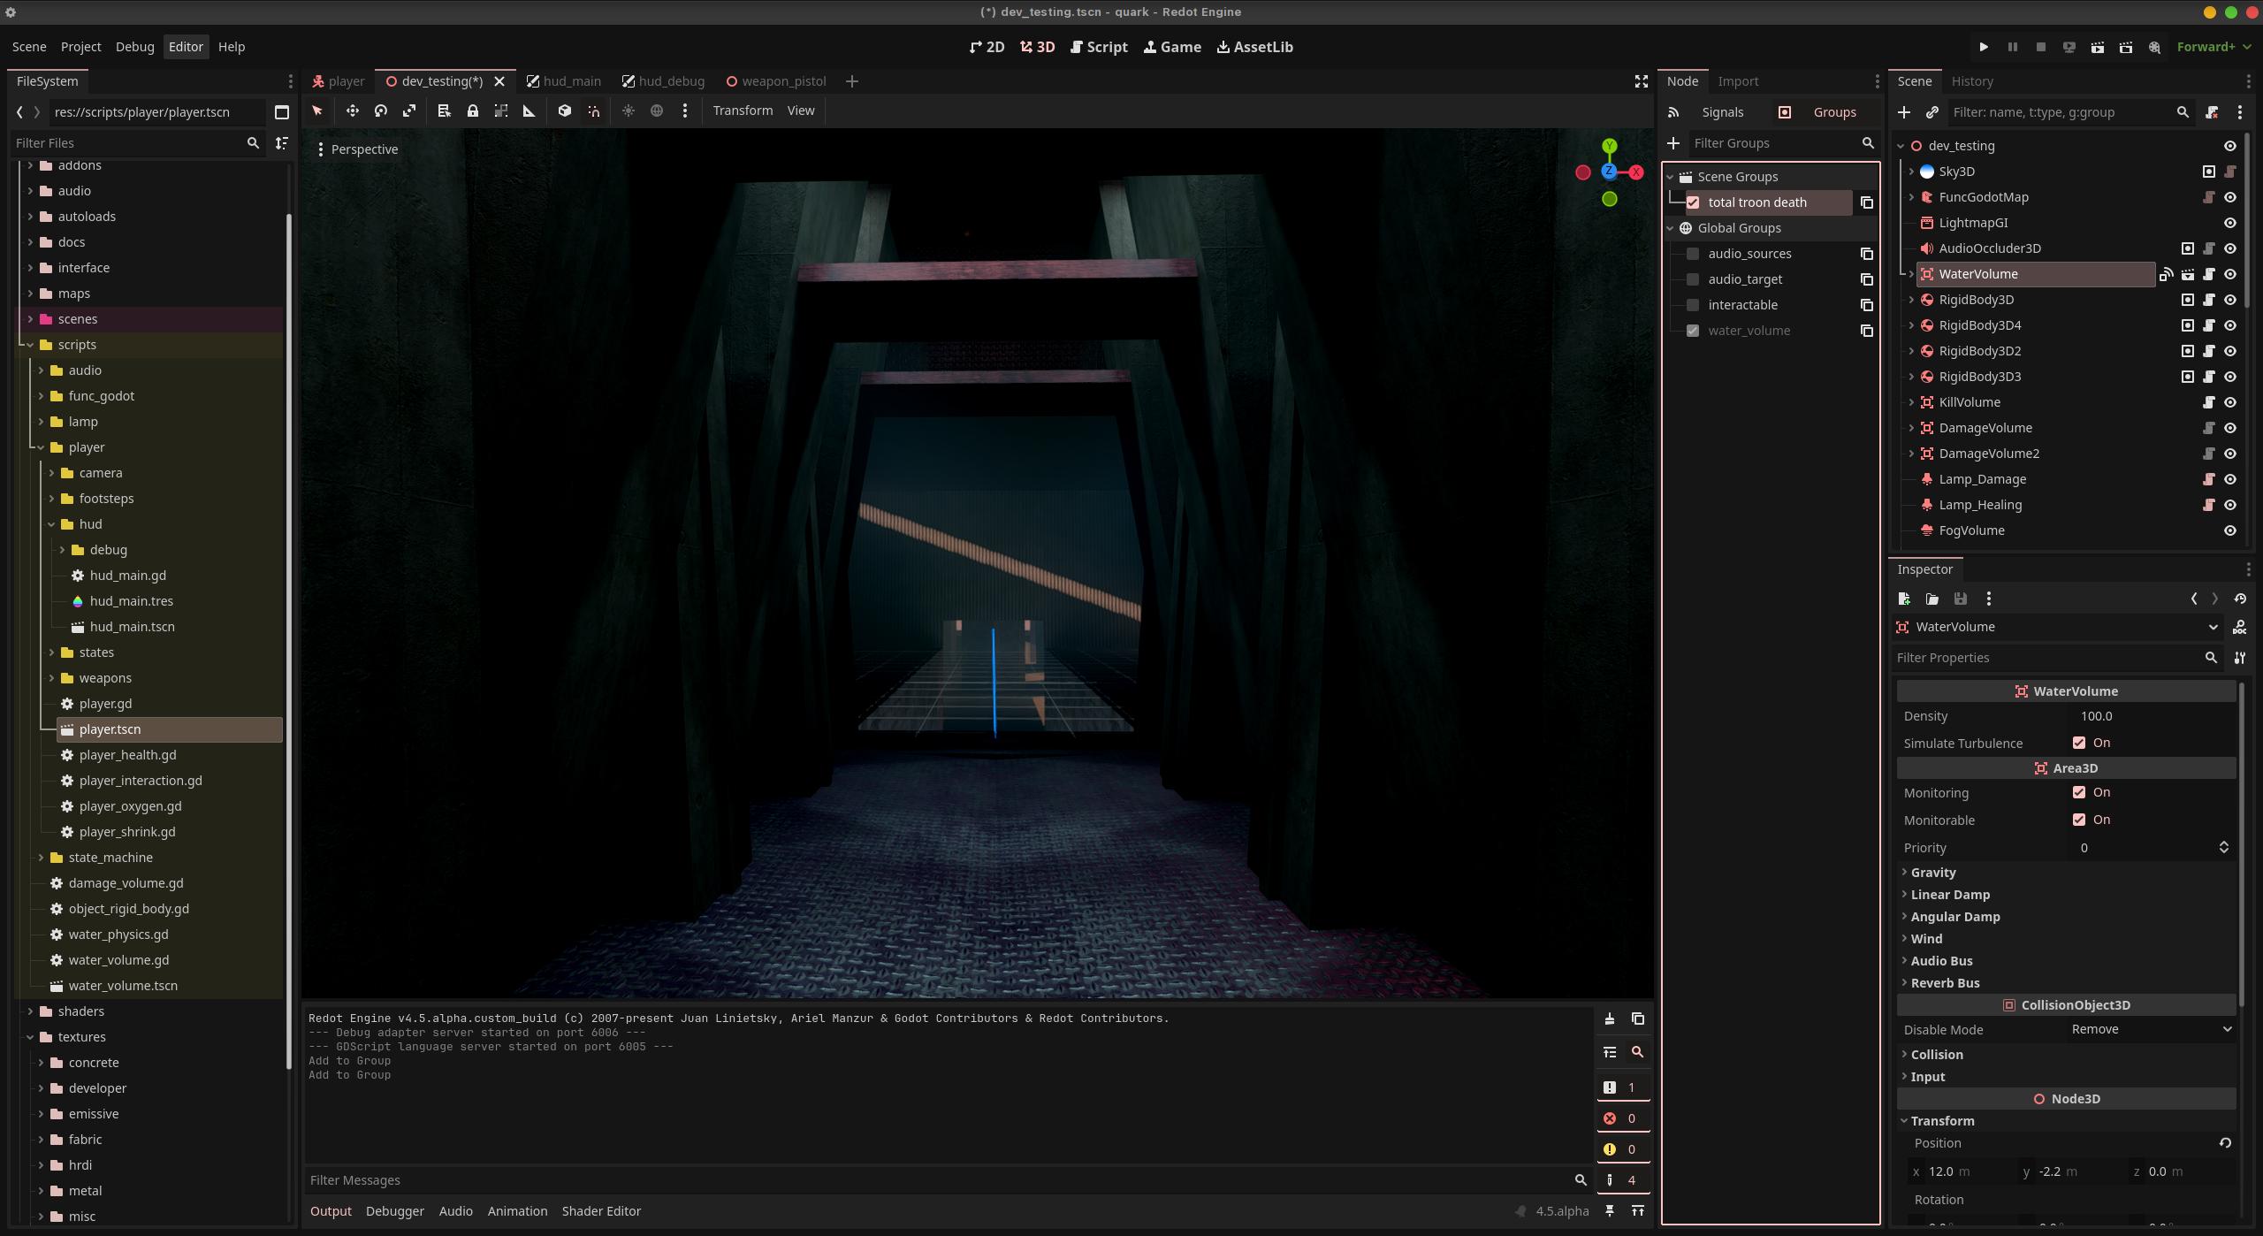Toggle Monitoring checkbox

point(2079,792)
